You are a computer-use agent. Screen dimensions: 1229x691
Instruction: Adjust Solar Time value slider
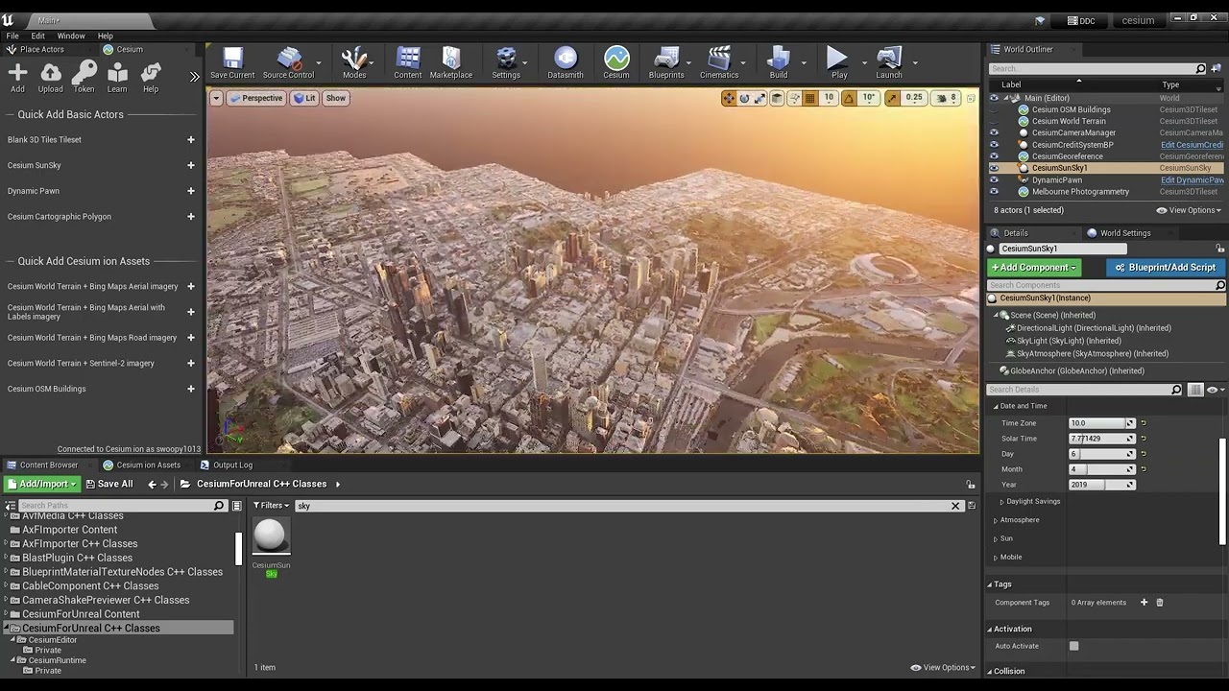pos(1102,439)
